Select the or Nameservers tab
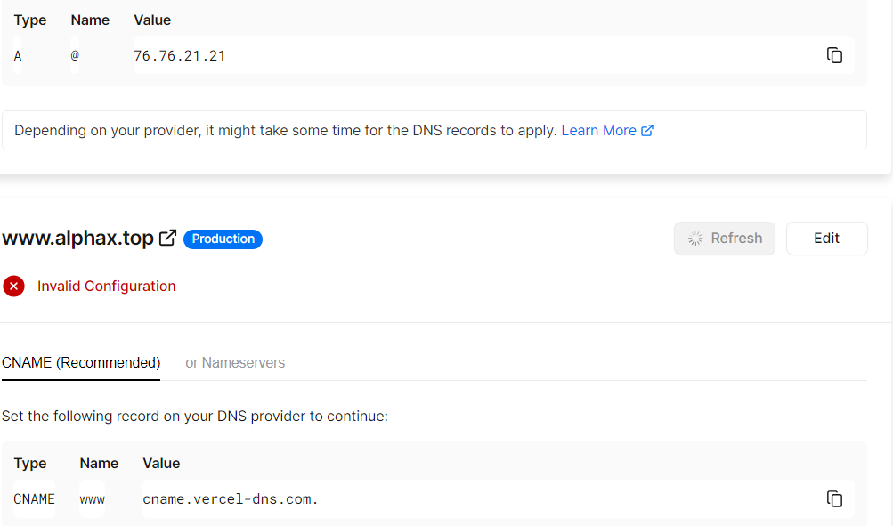Image resolution: width=893 pixels, height=526 pixels. [235, 363]
